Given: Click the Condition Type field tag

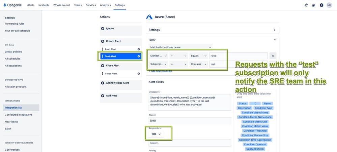Looking at the screenshot, I should [263, 108].
